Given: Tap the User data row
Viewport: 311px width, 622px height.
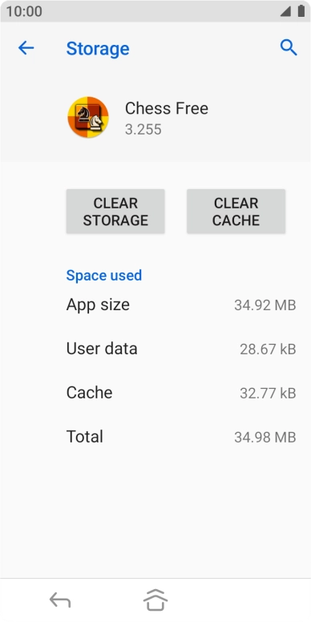Looking at the screenshot, I should click(181, 349).
